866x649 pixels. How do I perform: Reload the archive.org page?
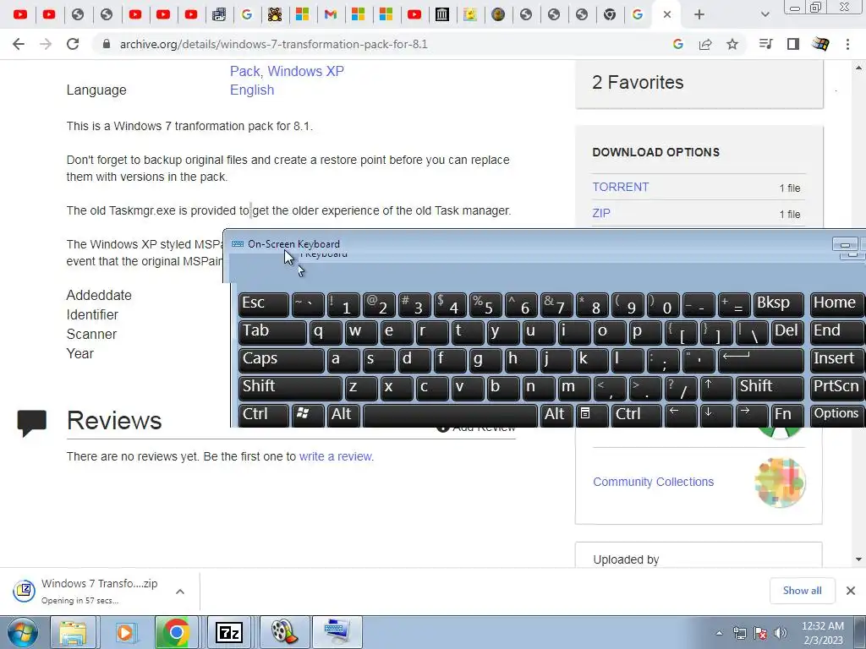pyautogui.click(x=73, y=44)
